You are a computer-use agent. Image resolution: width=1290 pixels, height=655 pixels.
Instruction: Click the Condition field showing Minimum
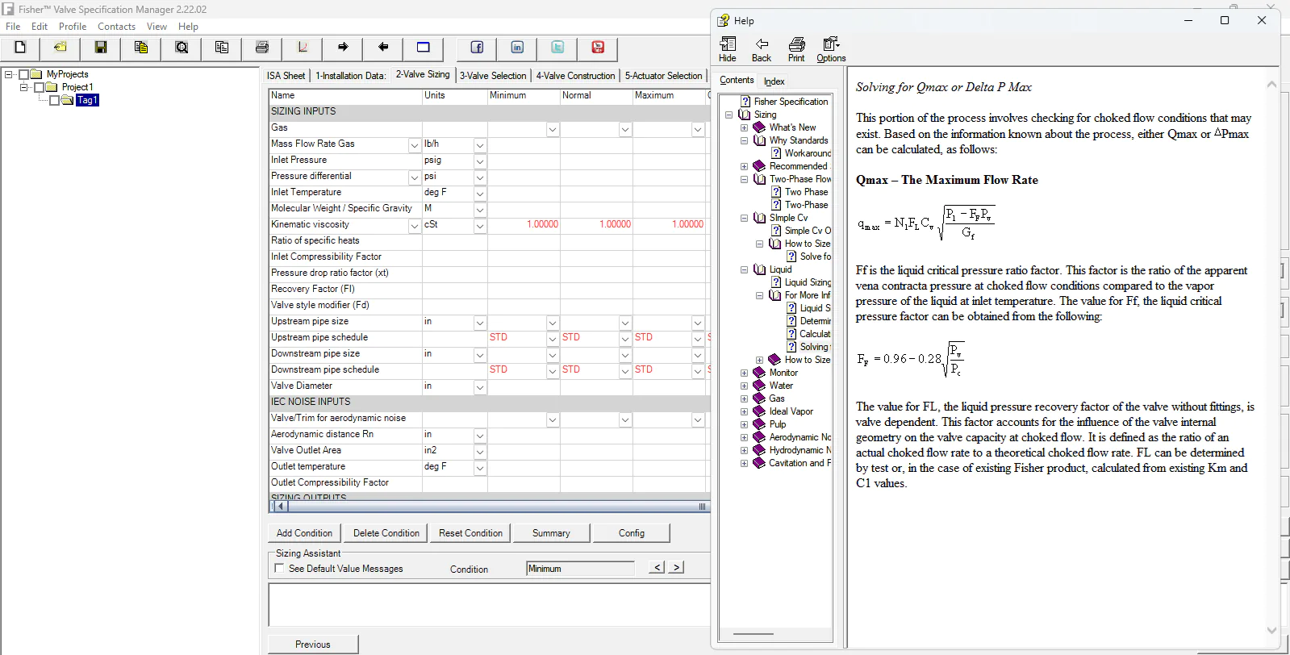tap(580, 569)
